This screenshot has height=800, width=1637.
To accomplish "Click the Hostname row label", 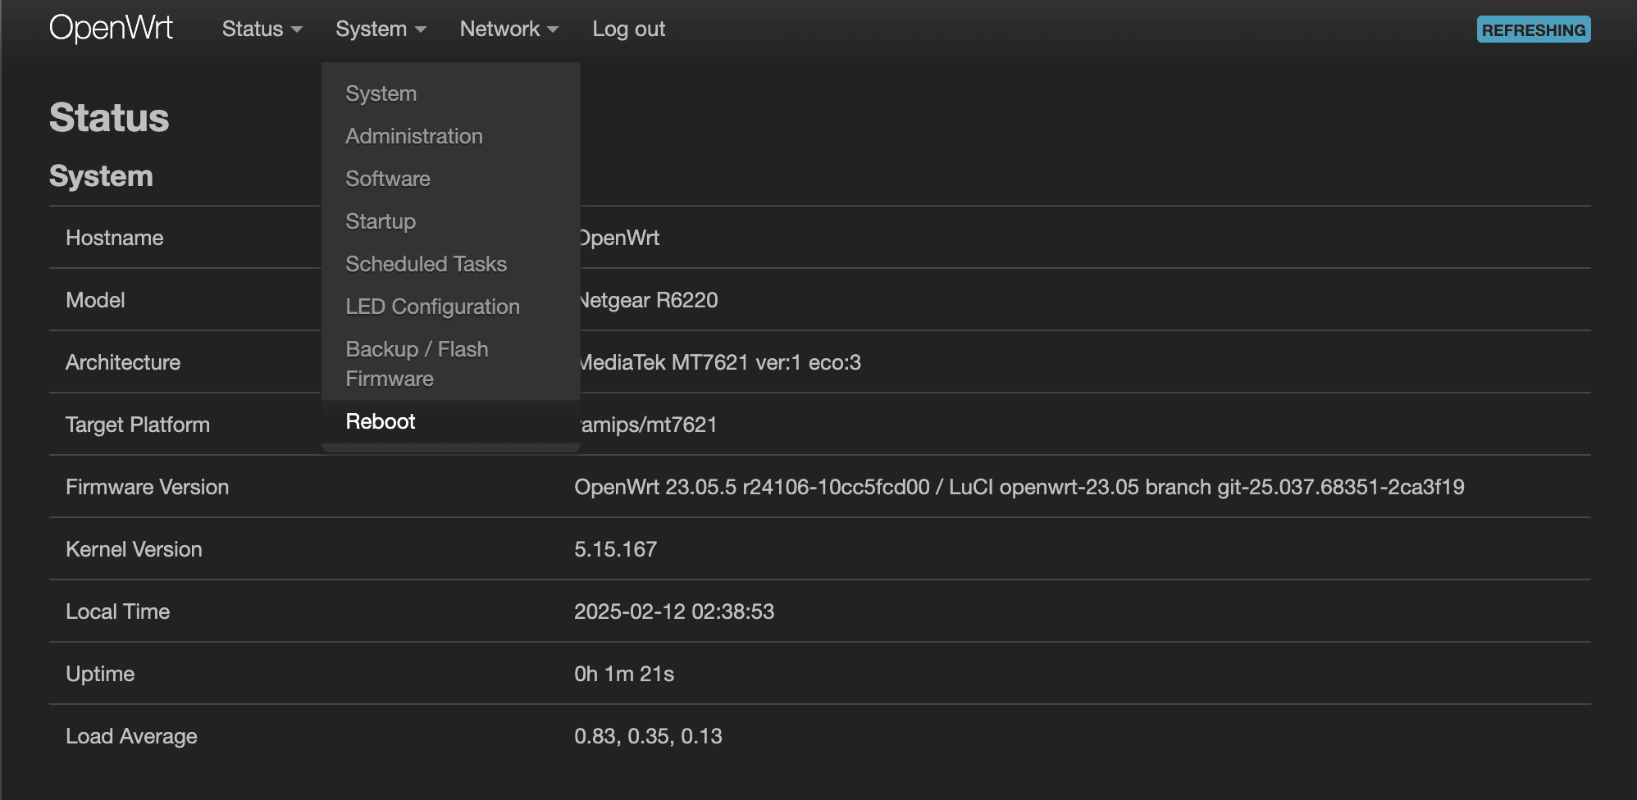I will pos(114,238).
